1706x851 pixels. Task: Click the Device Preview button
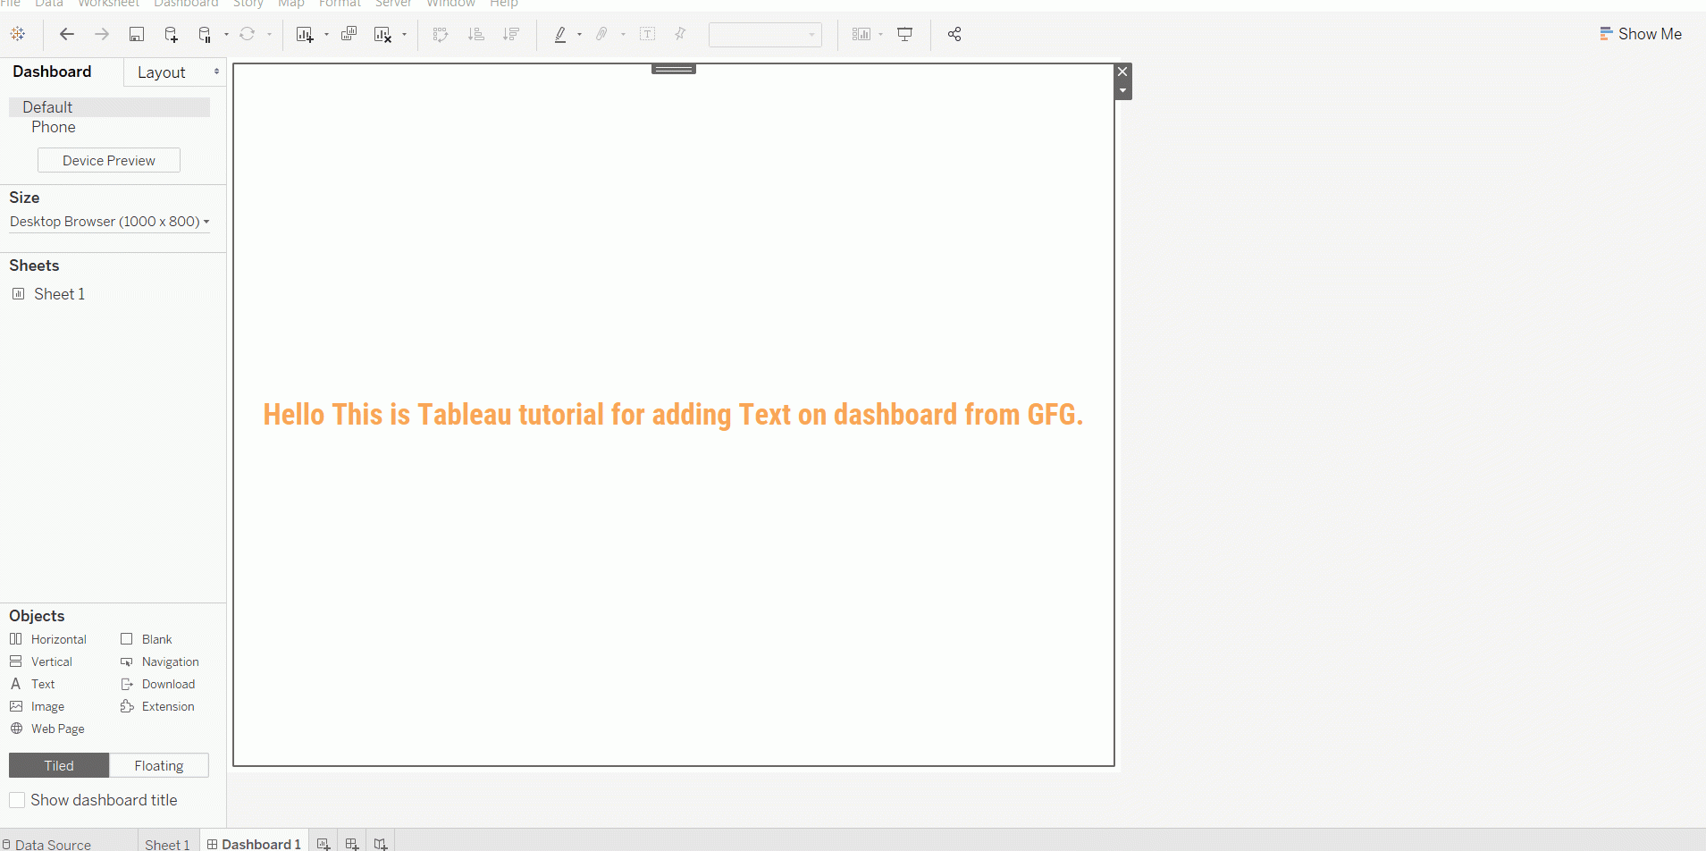pyautogui.click(x=109, y=161)
